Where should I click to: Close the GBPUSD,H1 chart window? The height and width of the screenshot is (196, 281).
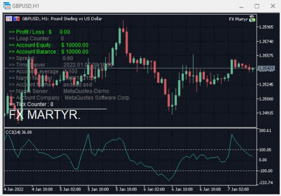point(272,6)
